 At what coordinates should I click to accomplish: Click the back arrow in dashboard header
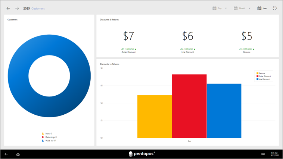coord(8,8)
